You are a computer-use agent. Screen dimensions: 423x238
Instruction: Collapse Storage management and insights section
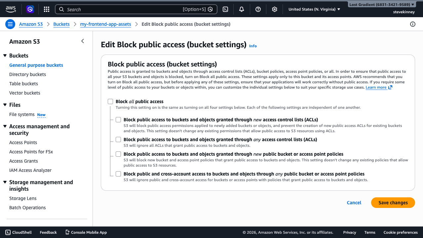pyautogui.click(x=5, y=182)
